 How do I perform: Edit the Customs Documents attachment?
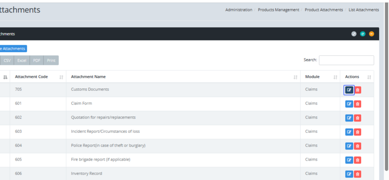[x=349, y=90]
